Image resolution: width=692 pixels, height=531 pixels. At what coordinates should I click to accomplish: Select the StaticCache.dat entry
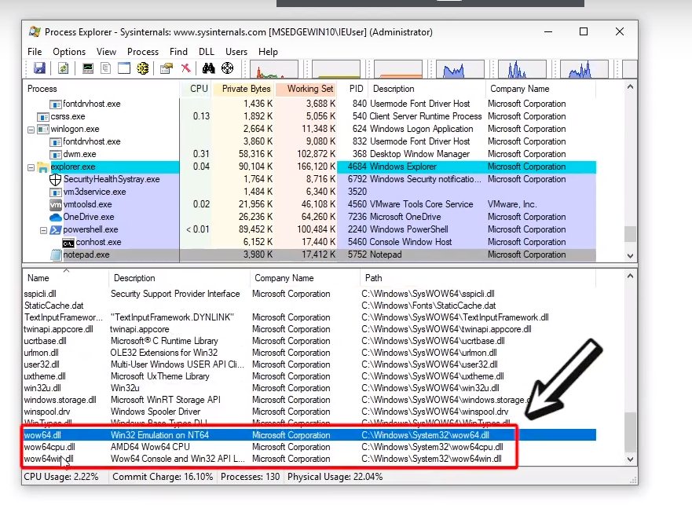tap(309, 306)
